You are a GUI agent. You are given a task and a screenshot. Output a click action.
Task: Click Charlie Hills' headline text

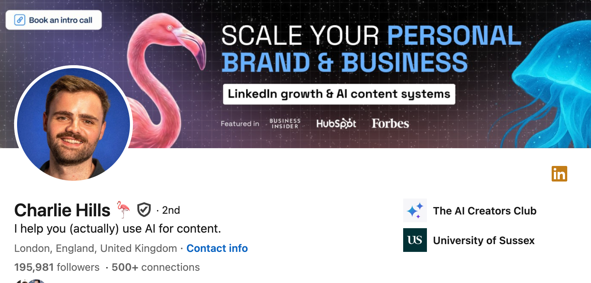point(117,229)
